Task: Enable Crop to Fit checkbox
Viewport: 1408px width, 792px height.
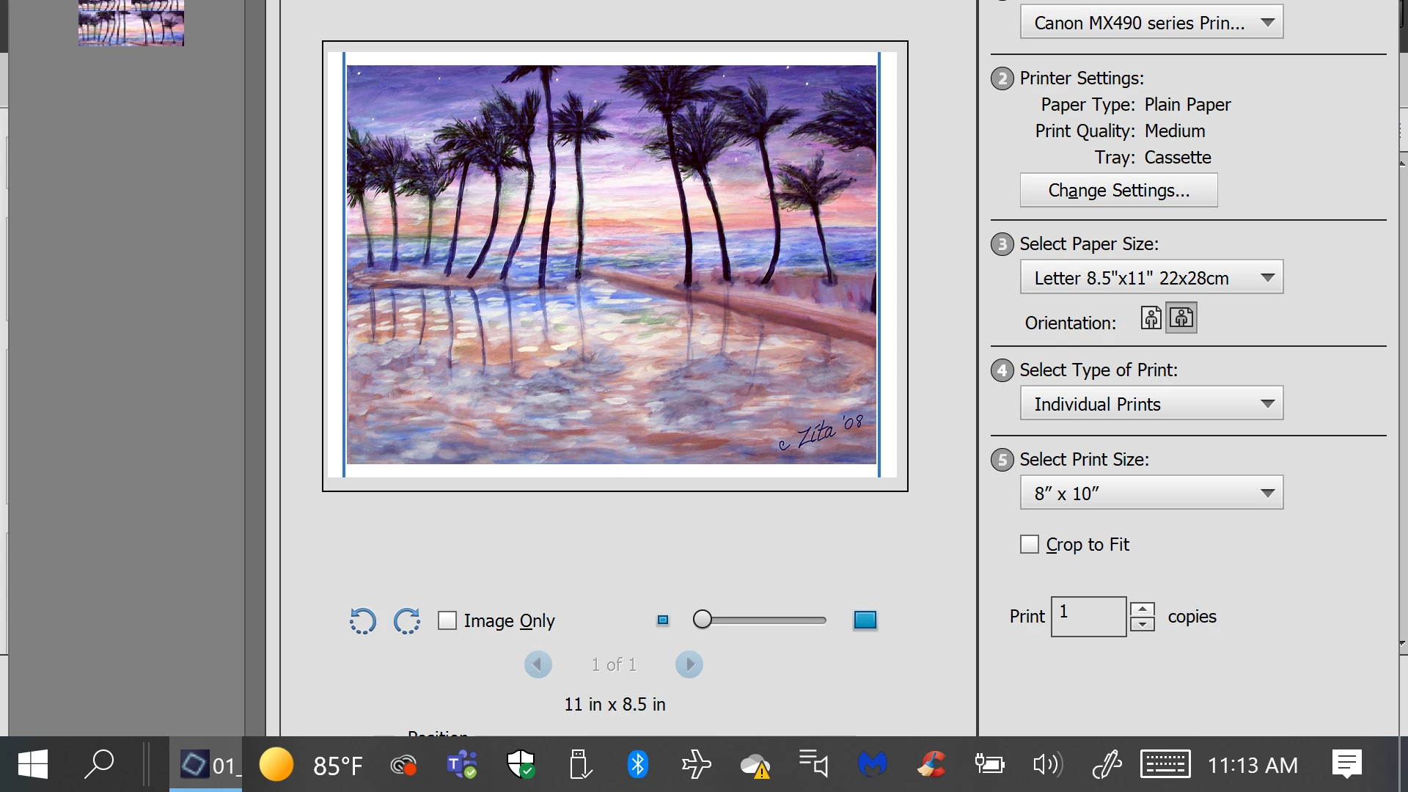Action: [1030, 544]
